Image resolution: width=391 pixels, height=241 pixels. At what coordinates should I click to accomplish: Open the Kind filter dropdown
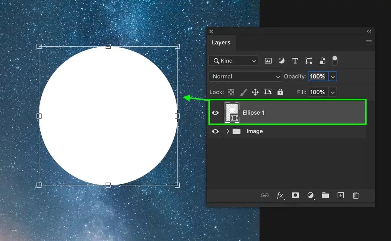pyautogui.click(x=233, y=61)
